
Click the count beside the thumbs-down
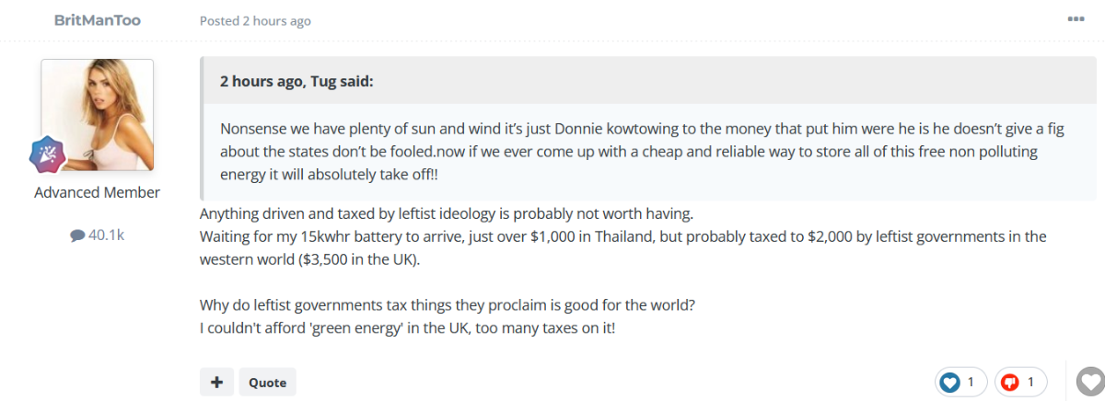click(x=1031, y=382)
